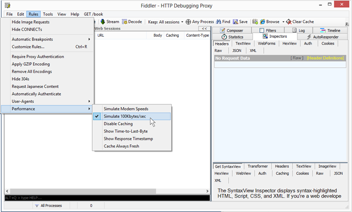Open the View menu
Image resolution: width=352 pixels, height=212 pixels.
[62, 14]
